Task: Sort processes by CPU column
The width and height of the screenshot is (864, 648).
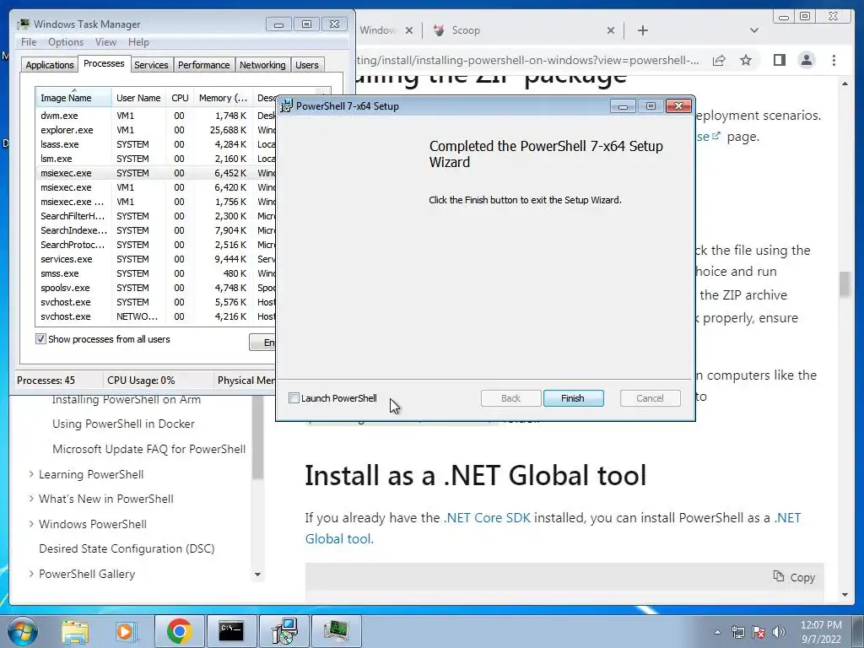Action: 180,98
